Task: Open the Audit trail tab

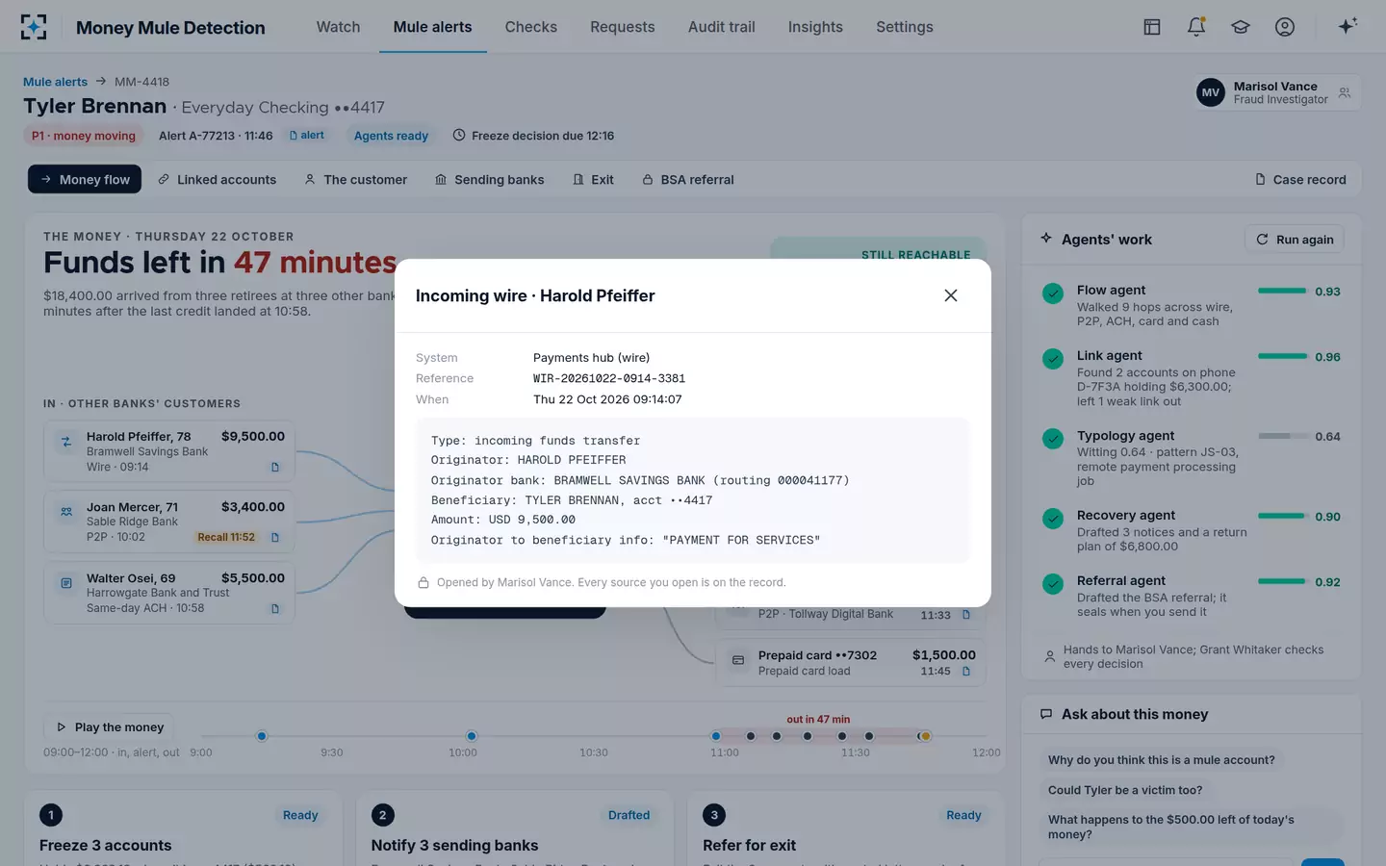Action: (721, 27)
